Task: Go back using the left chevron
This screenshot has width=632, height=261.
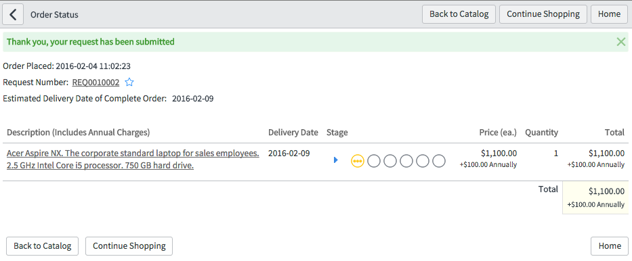Action: pos(13,14)
